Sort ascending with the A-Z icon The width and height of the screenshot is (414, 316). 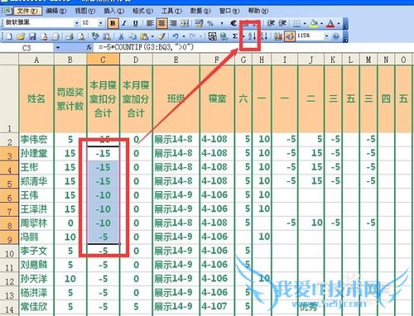(252, 36)
